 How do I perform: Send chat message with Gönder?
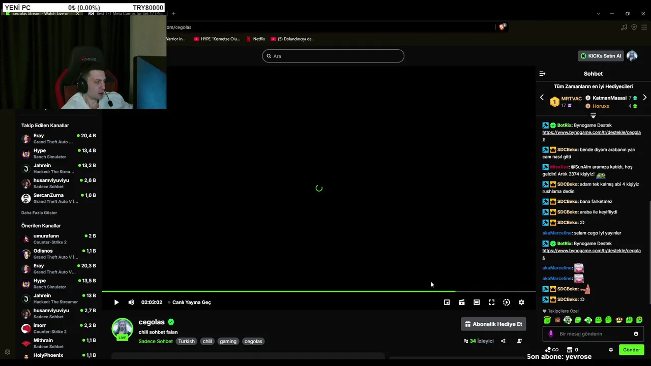[631, 350]
